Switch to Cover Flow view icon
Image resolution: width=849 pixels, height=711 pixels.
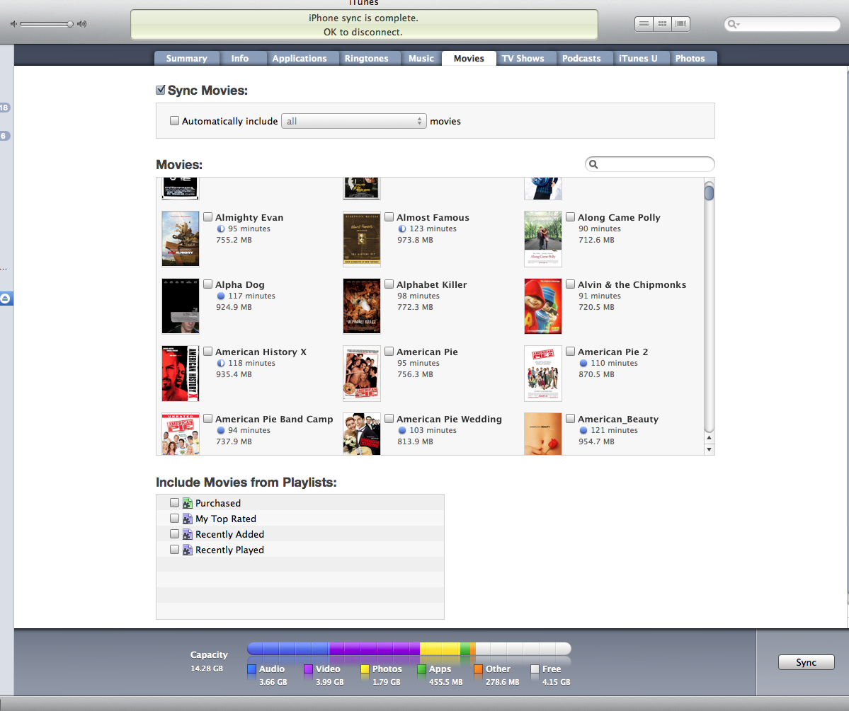681,24
